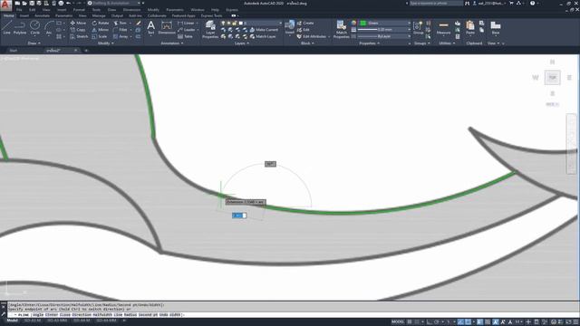The width and height of the screenshot is (580, 326).
Task: Click the Rotate tool
Action: click(101, 23)
